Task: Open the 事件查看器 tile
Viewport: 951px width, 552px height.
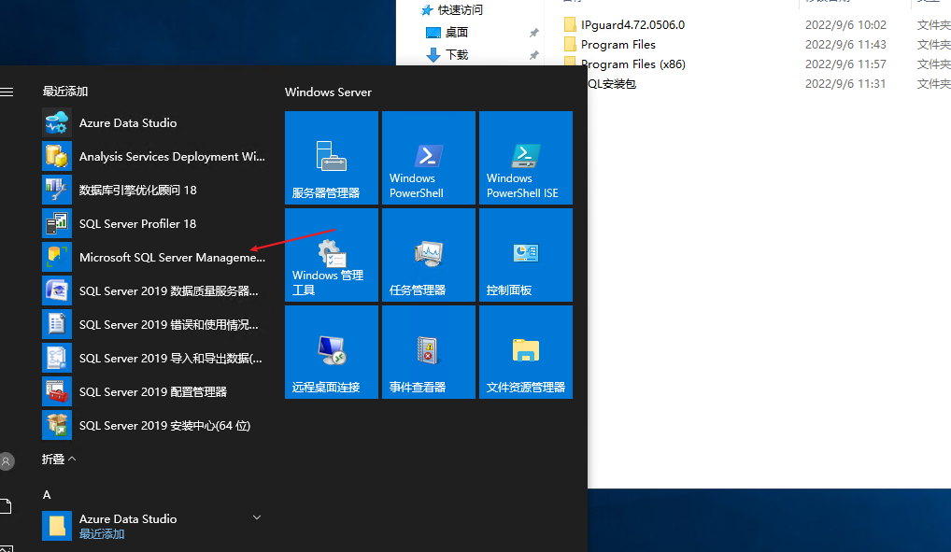Action: (429, 352)
